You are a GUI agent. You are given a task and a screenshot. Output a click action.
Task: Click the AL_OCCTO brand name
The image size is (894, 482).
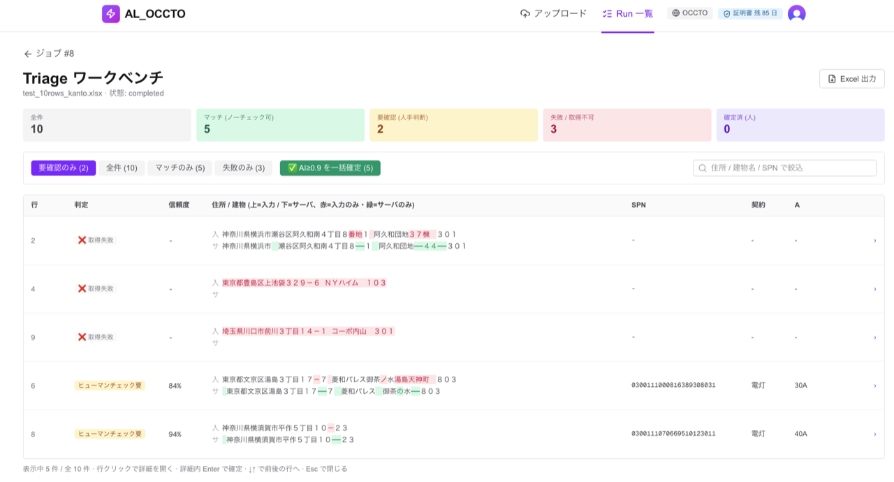(155, 13)
